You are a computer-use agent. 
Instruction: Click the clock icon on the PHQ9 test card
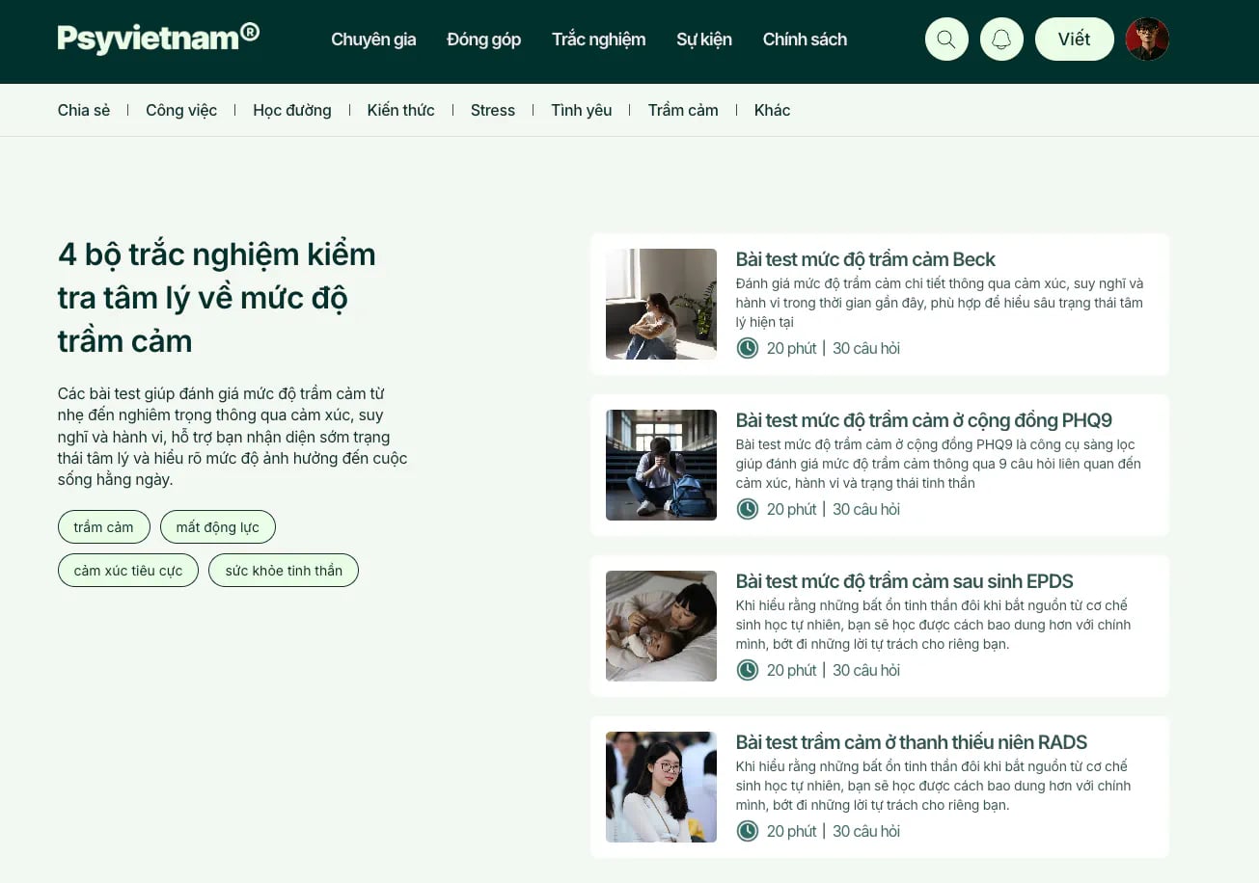pyautogui.click(x=748, y=508)
